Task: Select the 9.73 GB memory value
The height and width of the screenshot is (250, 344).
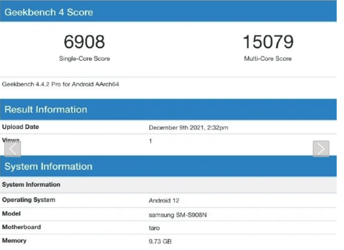Action: tap(160, 241)
